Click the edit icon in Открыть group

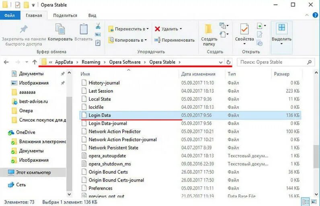tap(259, 35)
